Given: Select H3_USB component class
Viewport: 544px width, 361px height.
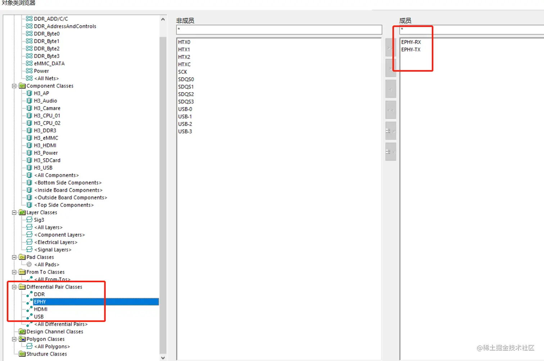Looking at the screenshot, I should (43, 168).
